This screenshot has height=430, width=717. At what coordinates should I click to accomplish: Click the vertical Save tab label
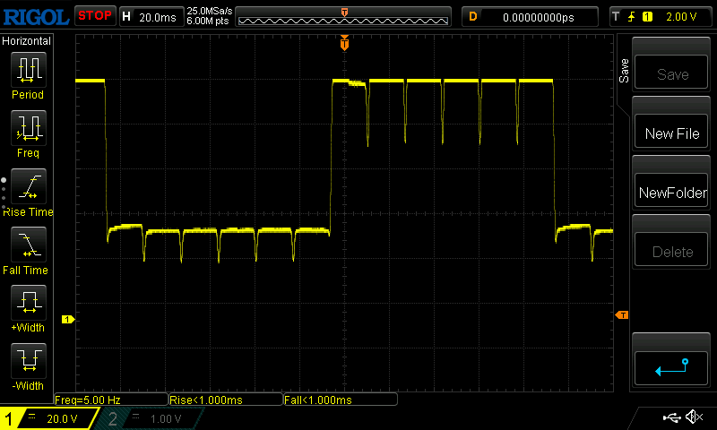click(x=624, y=71)
